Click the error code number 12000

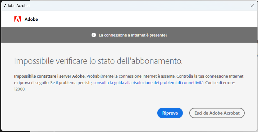coord(20,89)
